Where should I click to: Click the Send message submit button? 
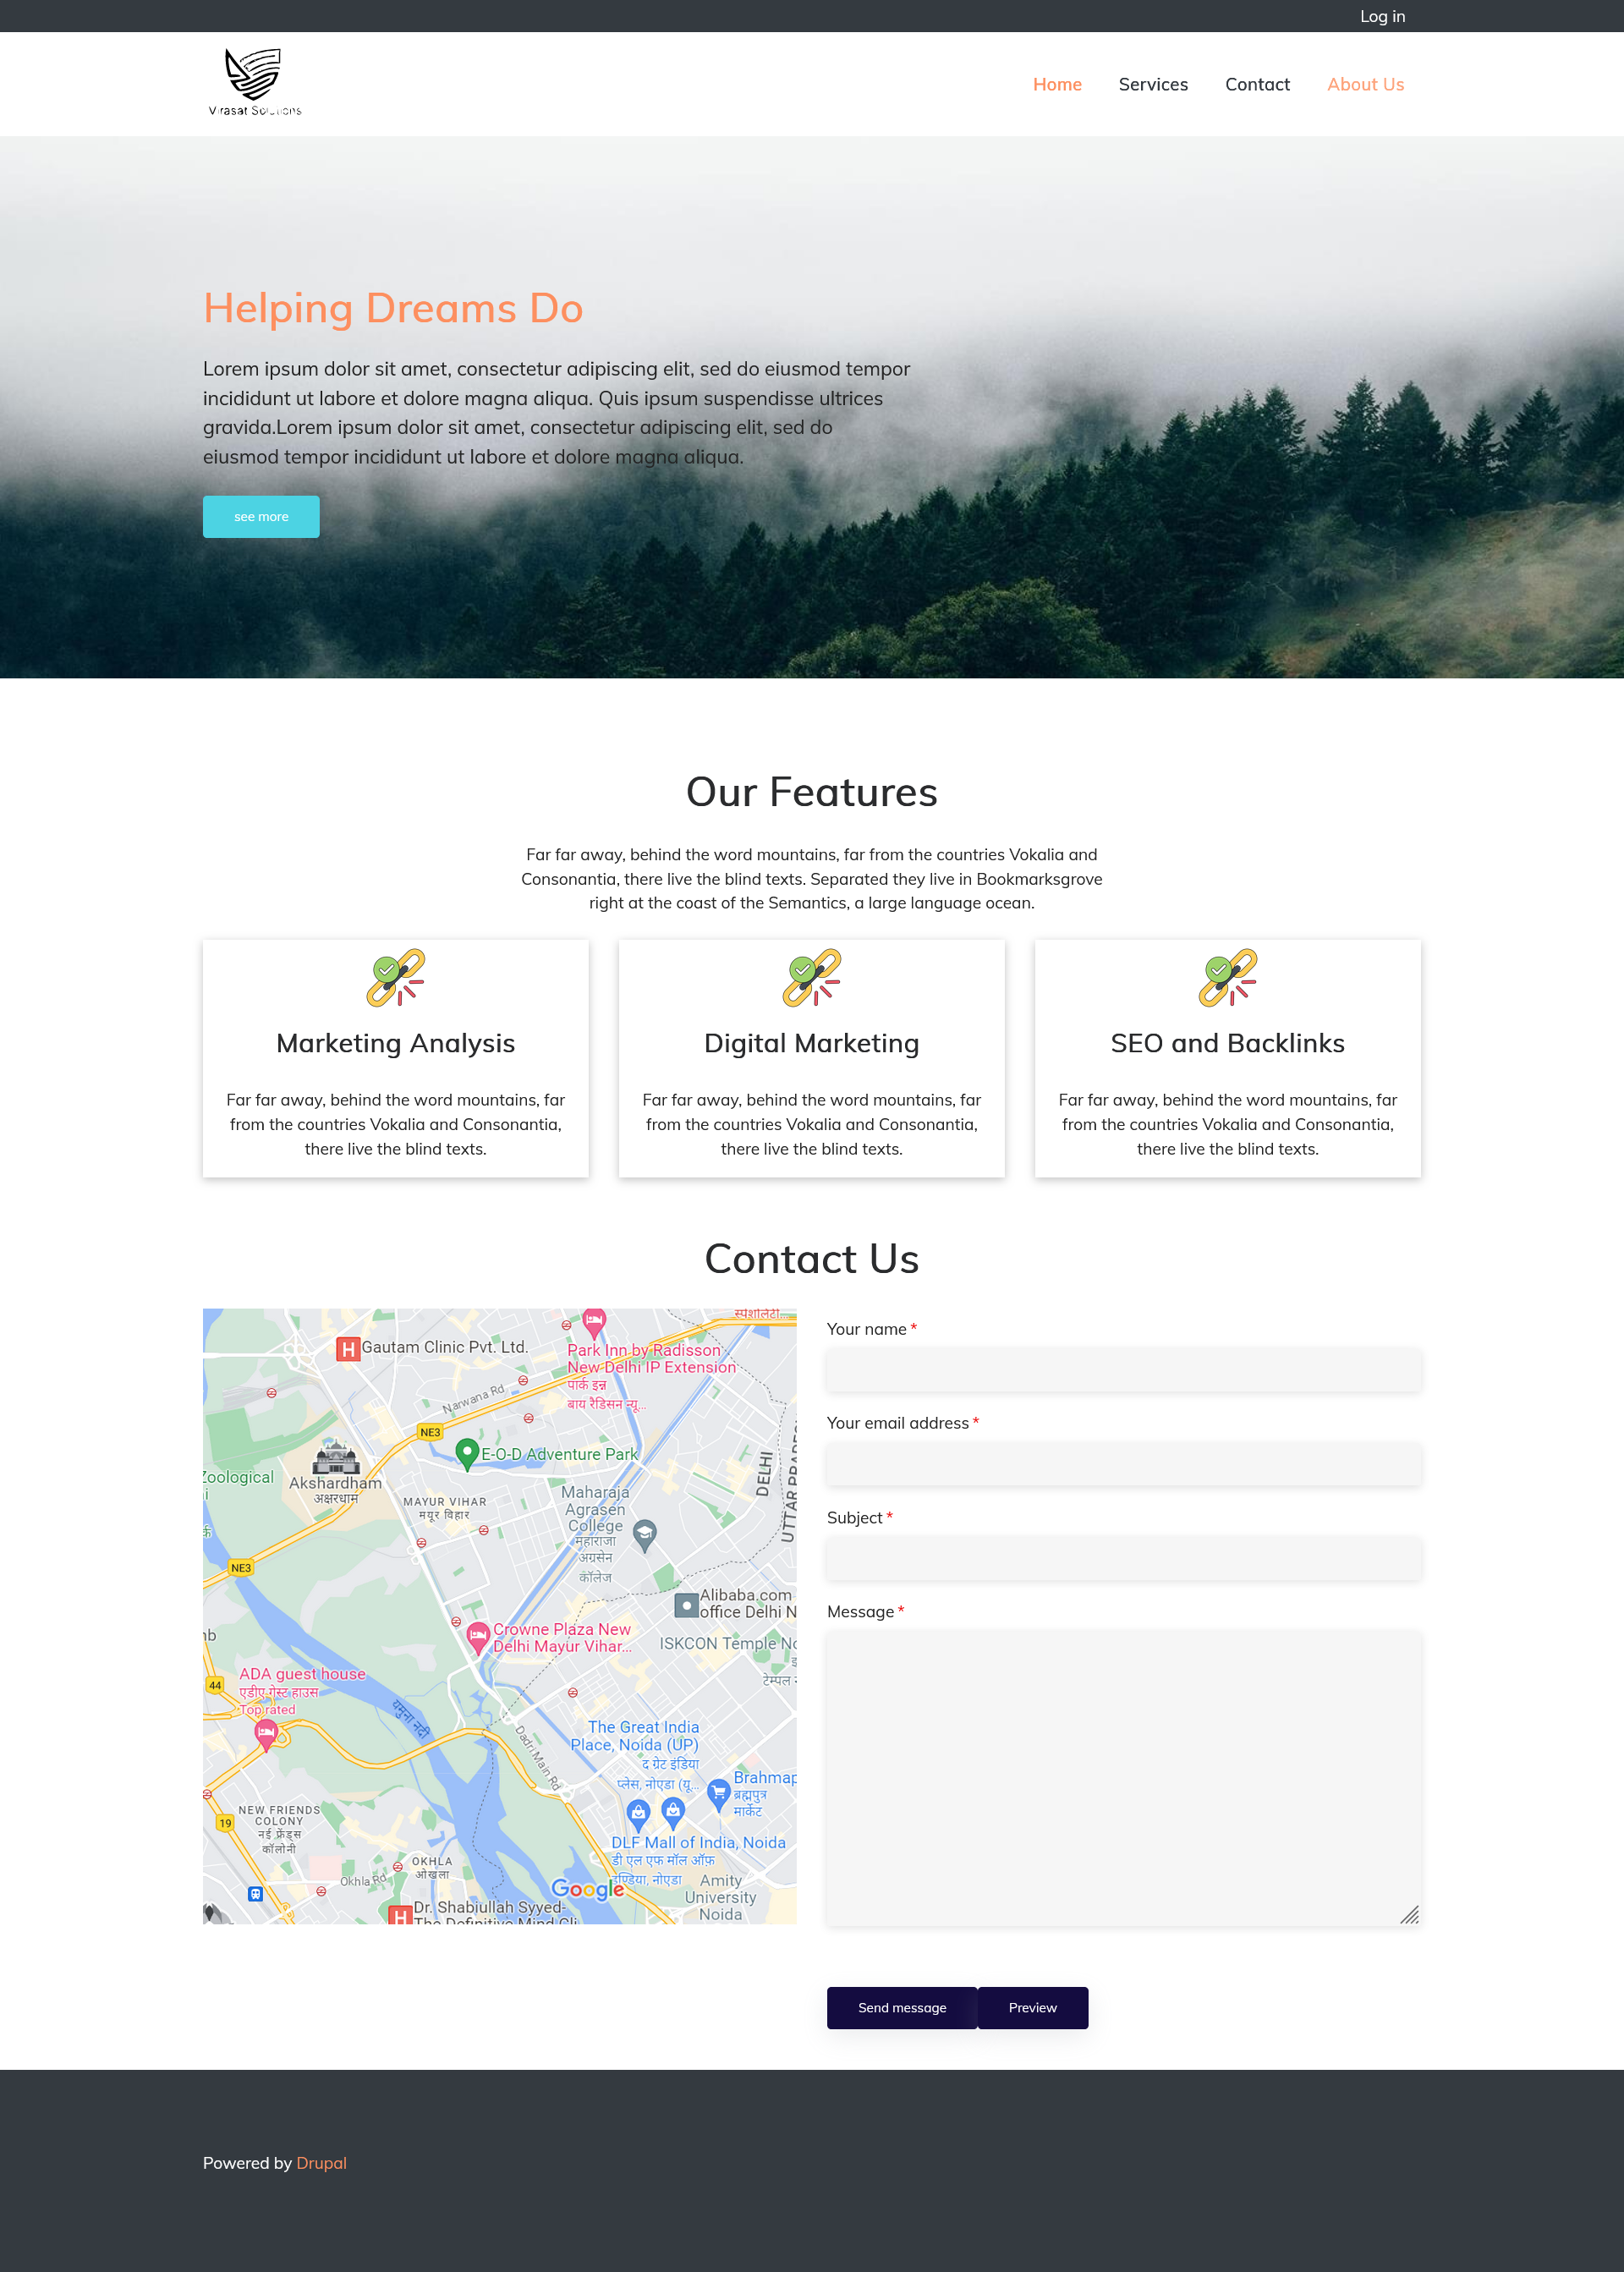pyautogui.click(x=902, y=2006)
